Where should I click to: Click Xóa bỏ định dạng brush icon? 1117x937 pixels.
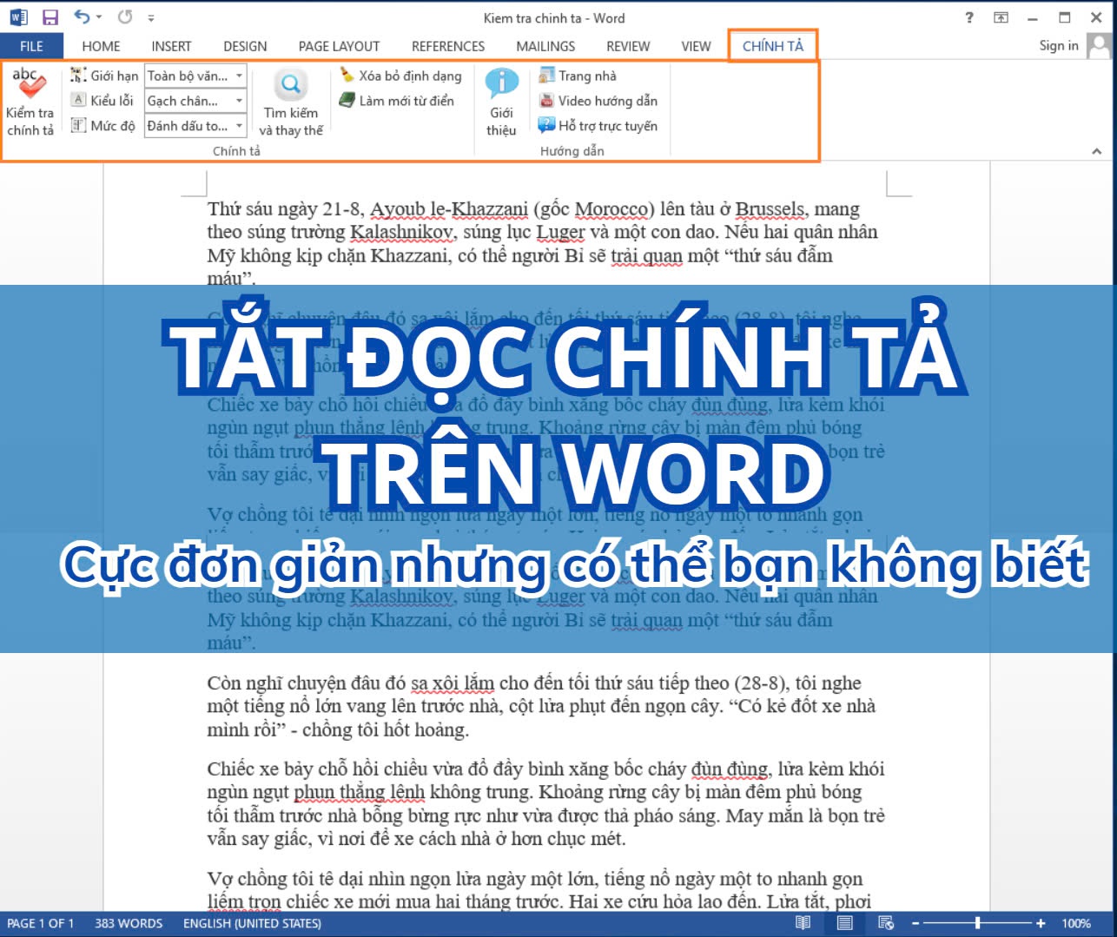click(x=347, y=76)
